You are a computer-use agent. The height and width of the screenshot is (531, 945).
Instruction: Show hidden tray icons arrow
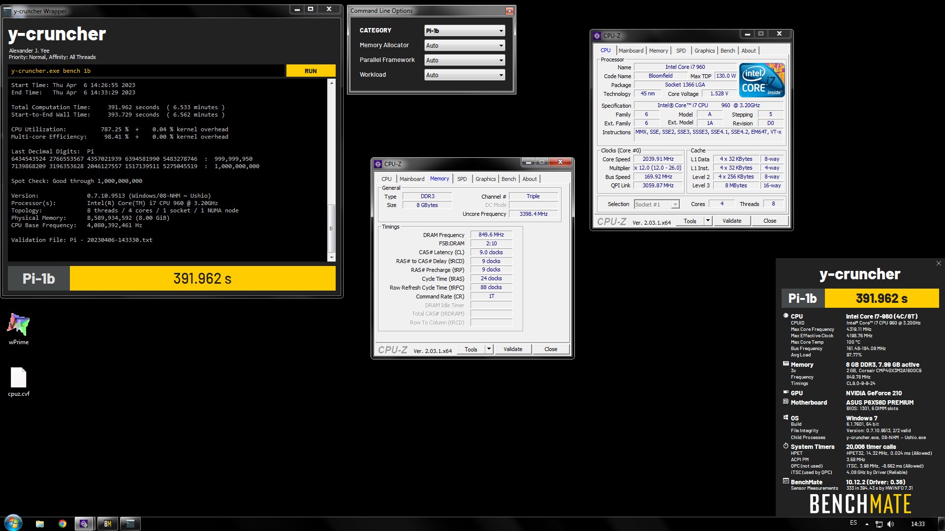[x=867, y=524]
